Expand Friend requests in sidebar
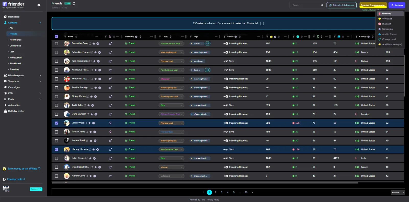 click(40, 75)
